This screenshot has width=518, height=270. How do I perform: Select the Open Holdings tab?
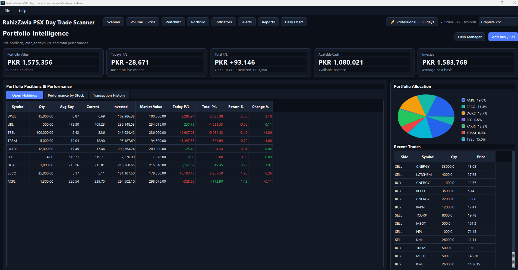click(24, 95)
